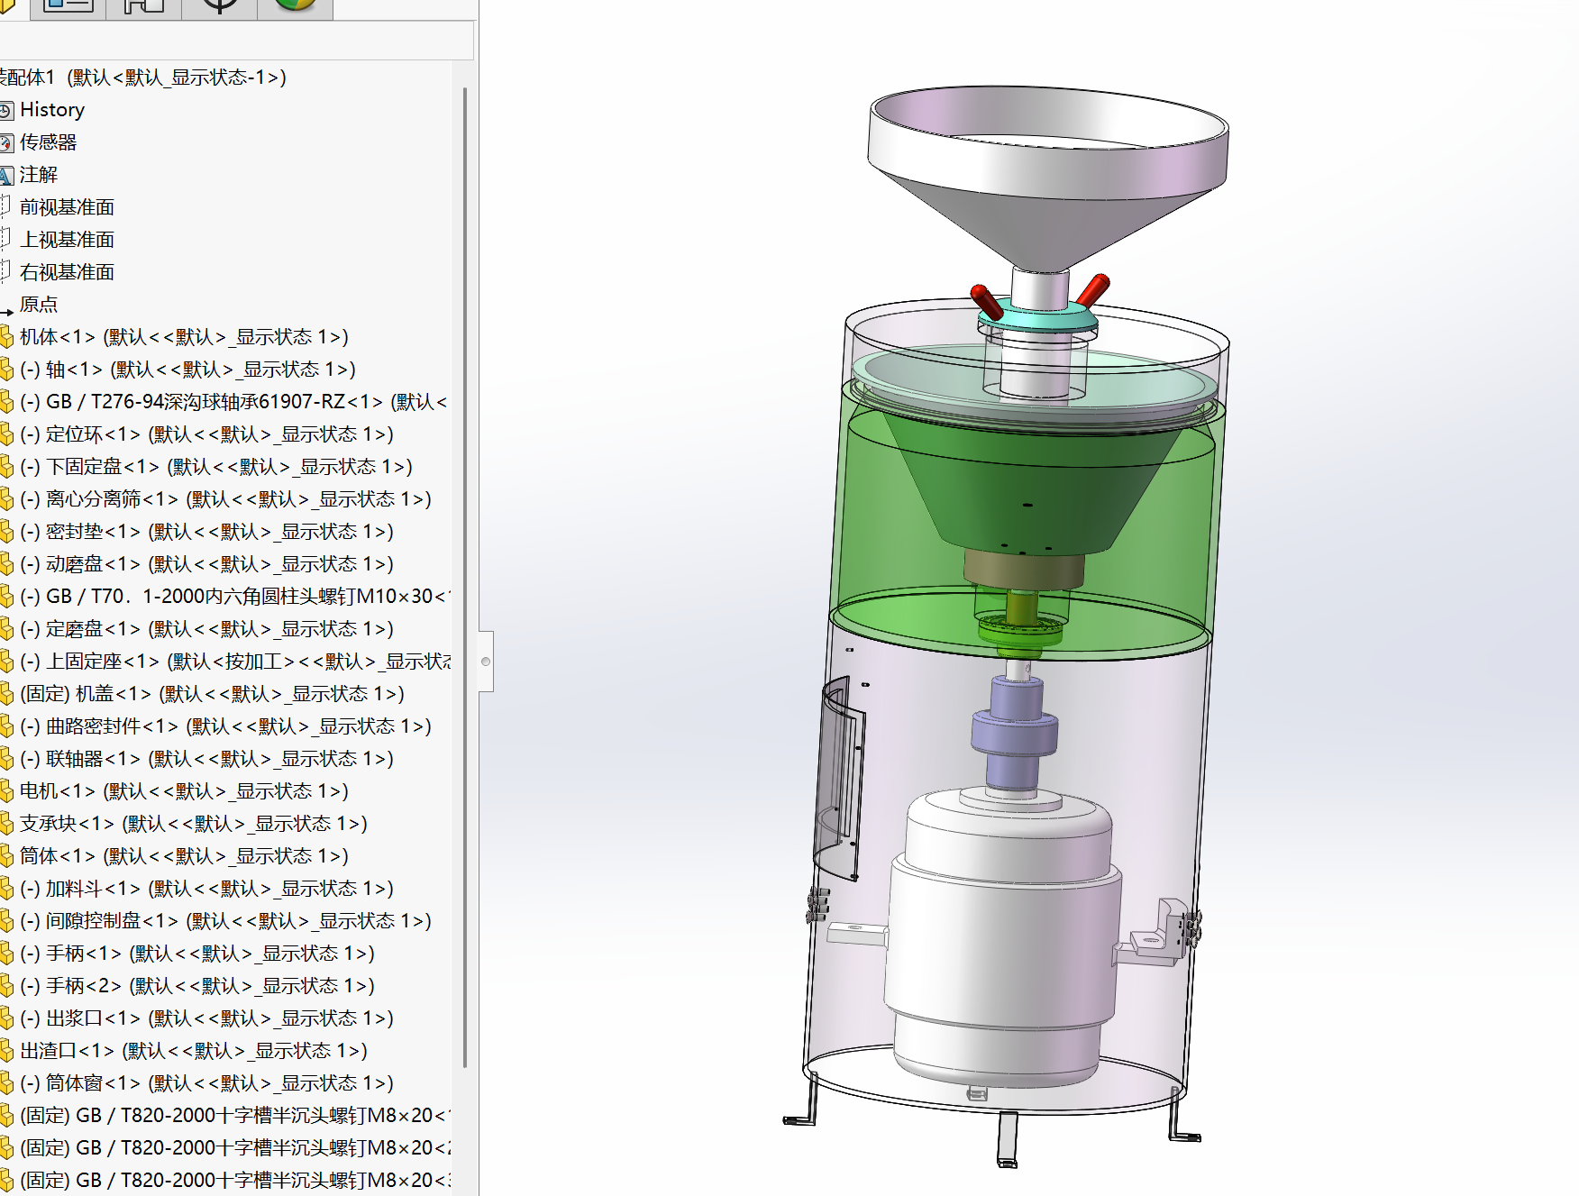Click the right red handle on model
The width and height of the screenshot is (1579, 1196).
pos(1093,290)
